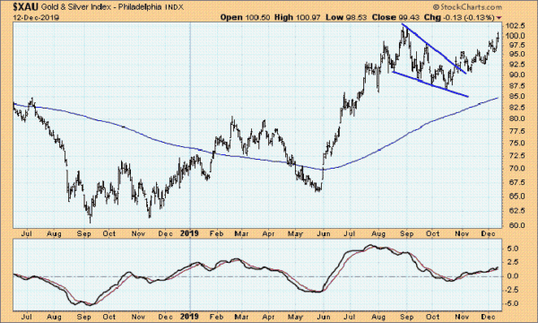Click the $XAU ticker symbol title
Viewport: 538px width, 323px height.
tap(25, 7)
